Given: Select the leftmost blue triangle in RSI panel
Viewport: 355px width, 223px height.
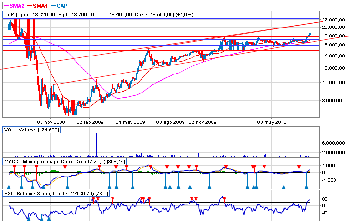Looking at the screenshot, I should 28,219.
